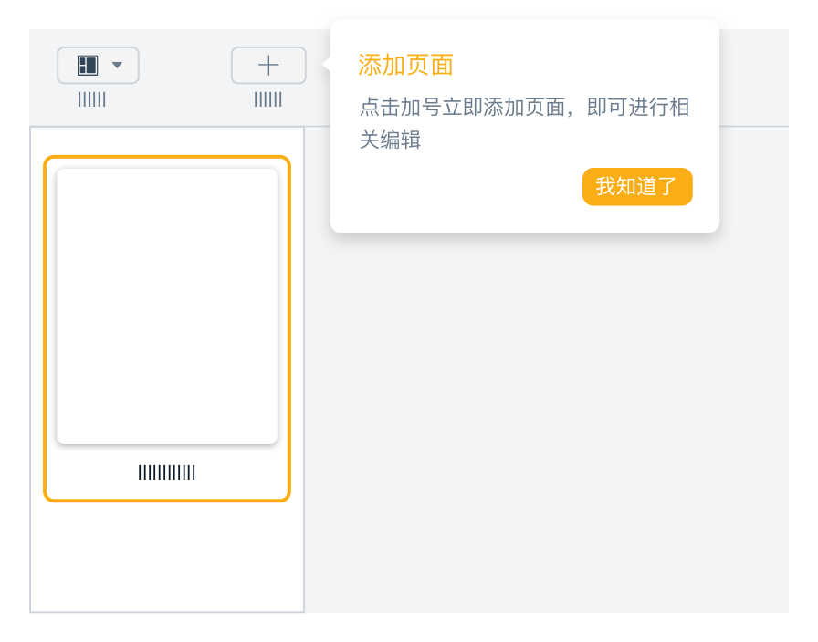Screen dimensions: 818x642
Task: Click the layout view icon in the toolbar
Action: [87, 65]
